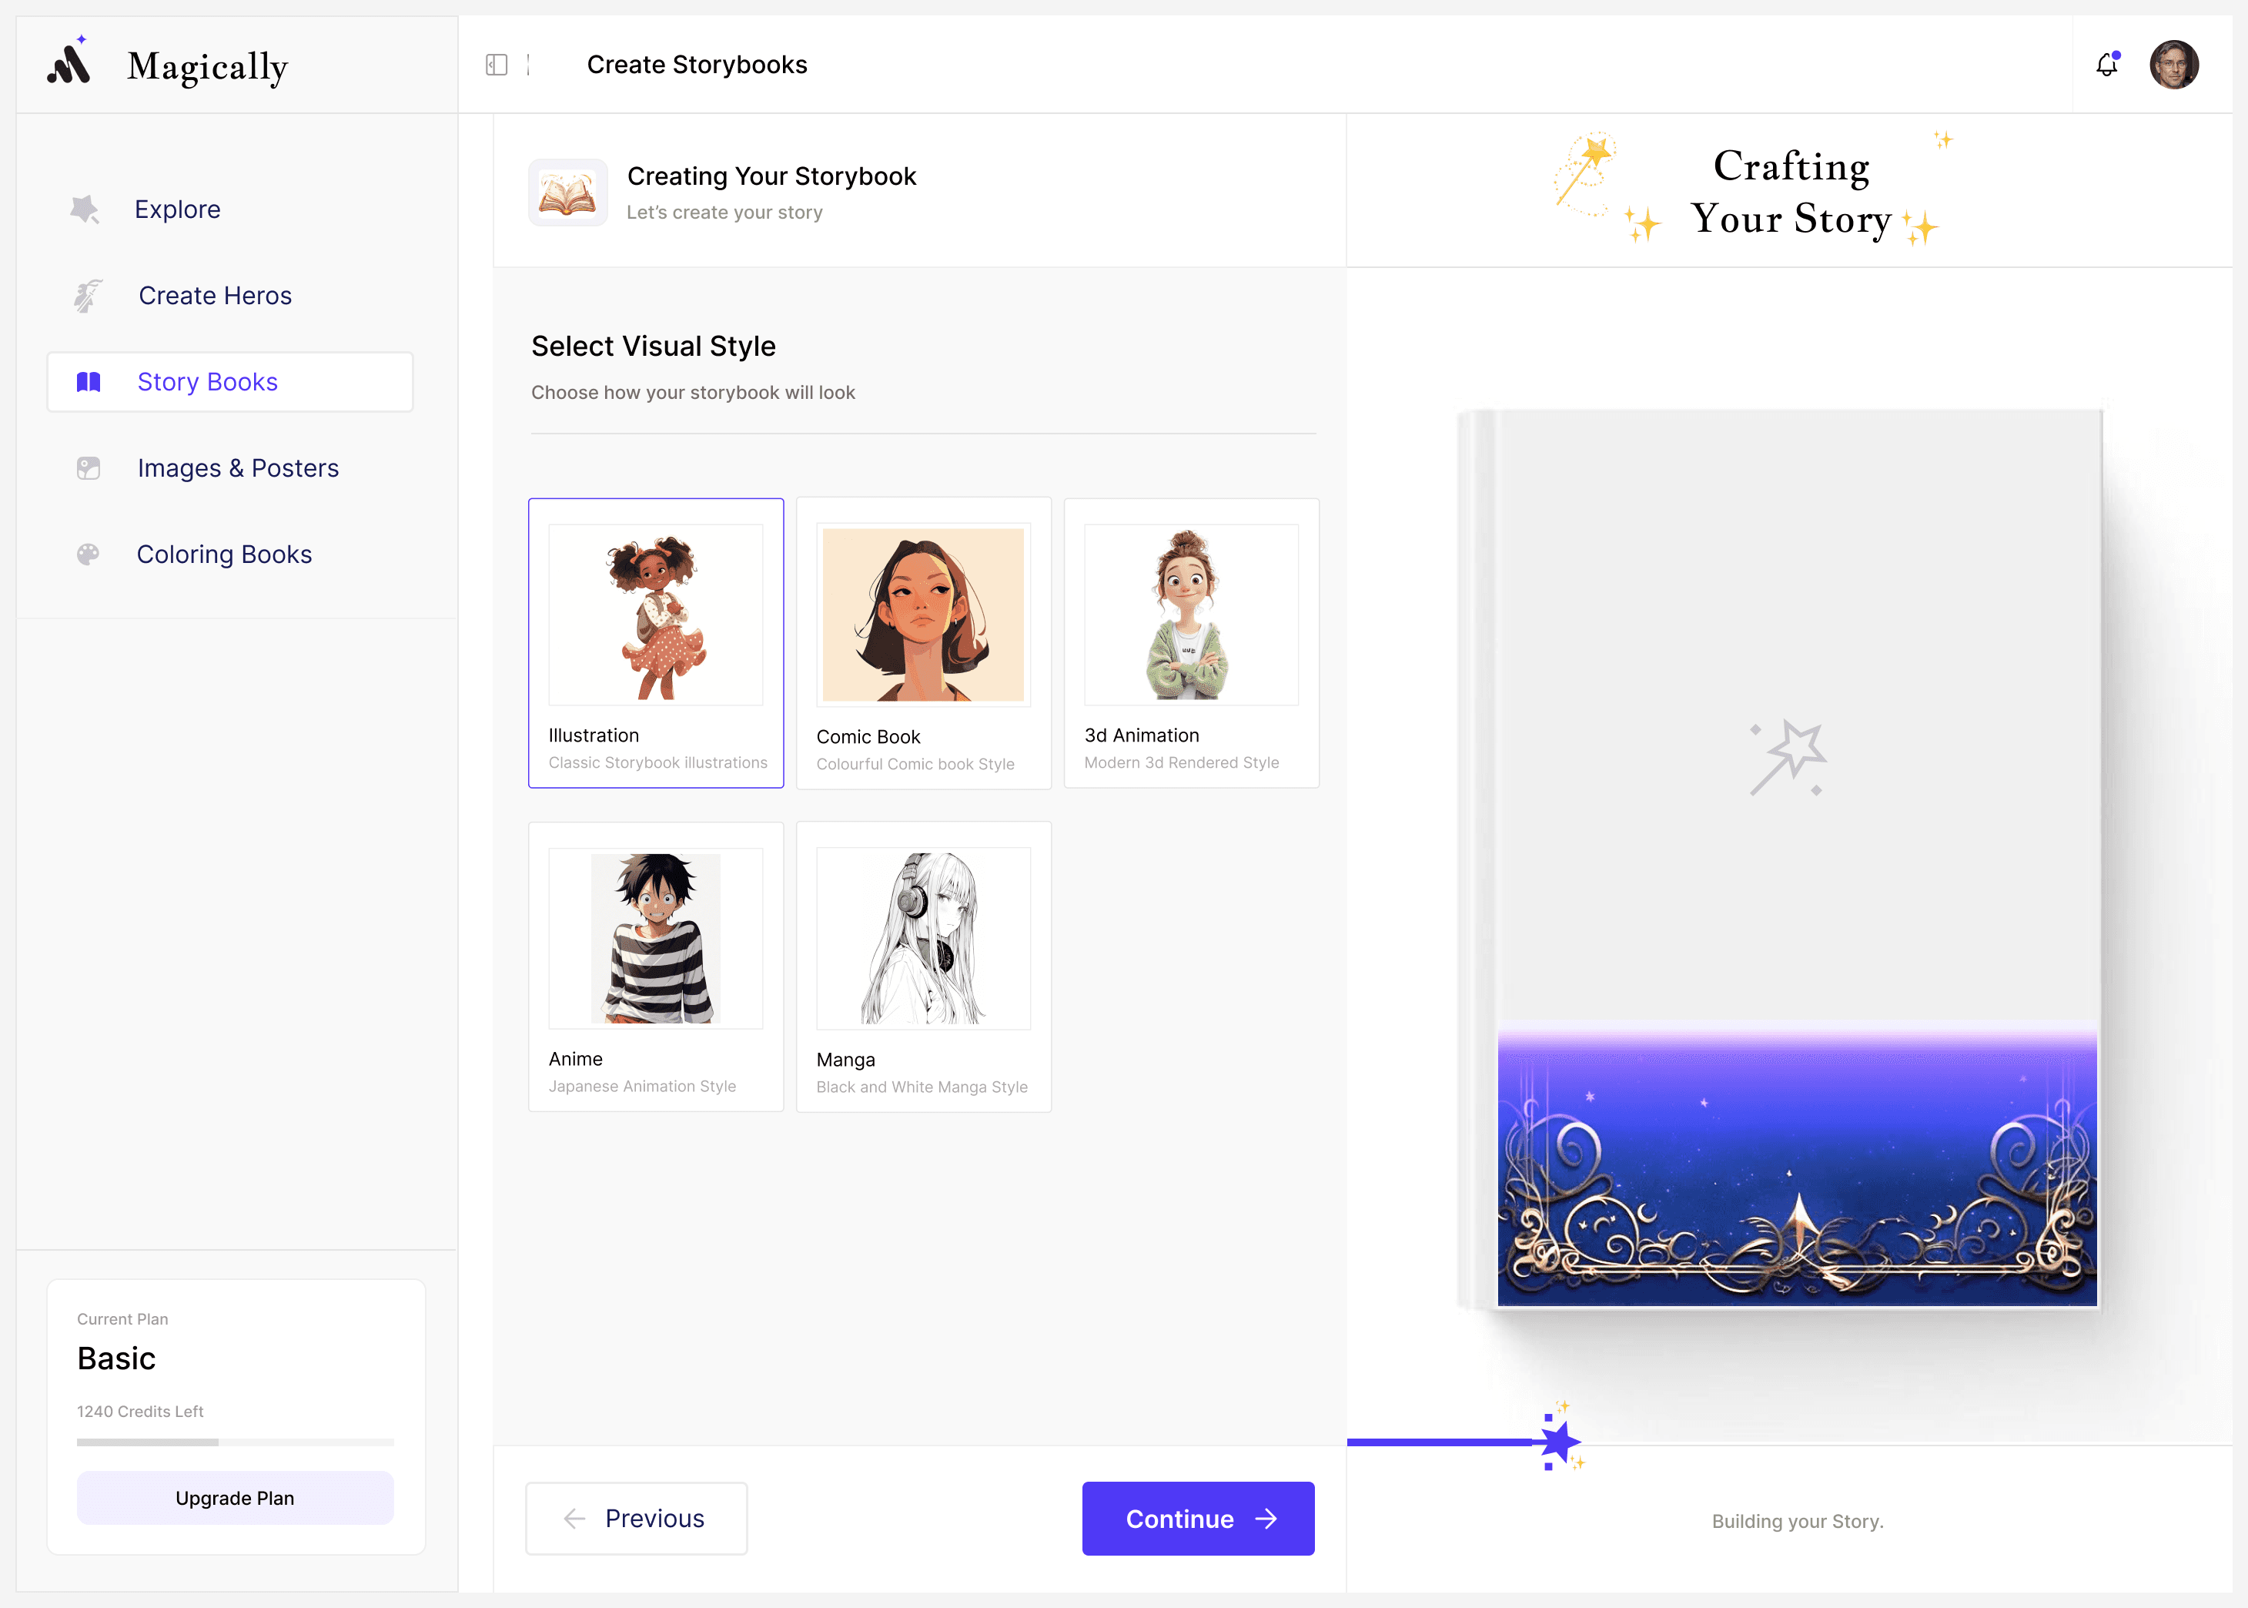Click the Explore star icon
The image size is (2248, 1608).
click(x=85, y=209)
